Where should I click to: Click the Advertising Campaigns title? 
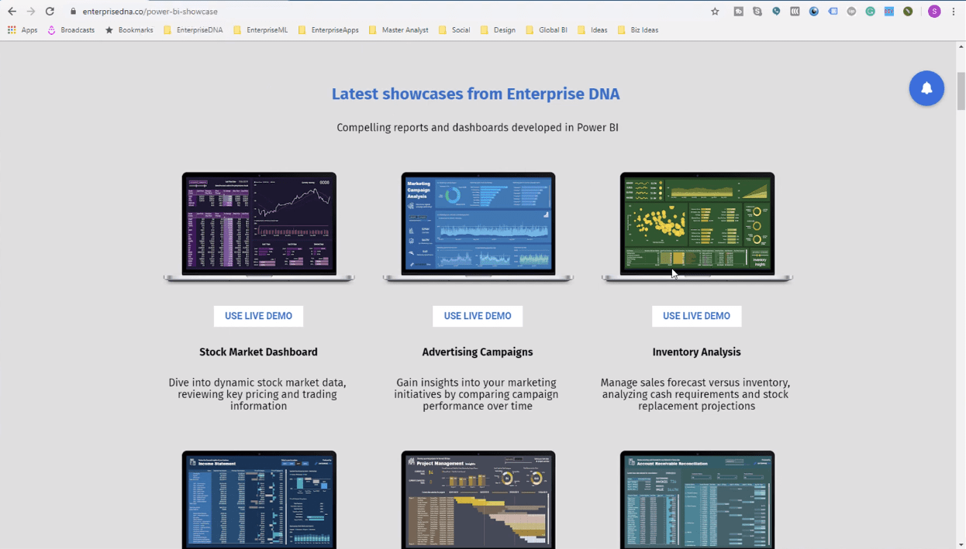pos(478,352)
